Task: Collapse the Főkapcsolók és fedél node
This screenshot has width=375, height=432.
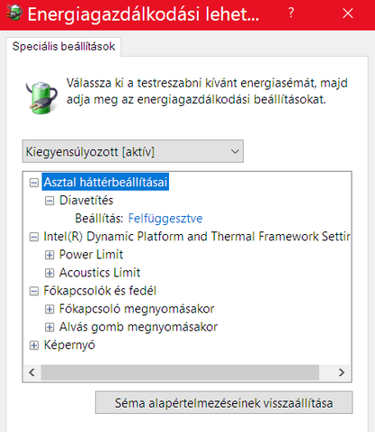Action: [34, 291]
